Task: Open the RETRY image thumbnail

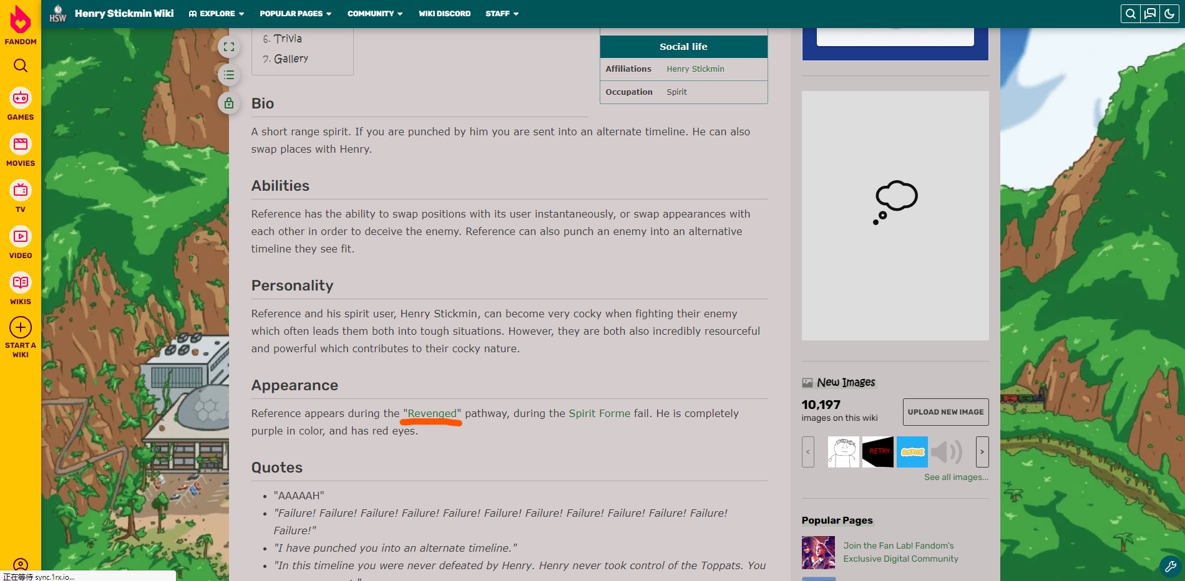Action: click(x=878, y=452)
